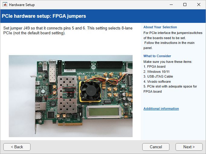Click the Next > button
The height and width of the screenshot is (154, 206).
tap(189, 147)
